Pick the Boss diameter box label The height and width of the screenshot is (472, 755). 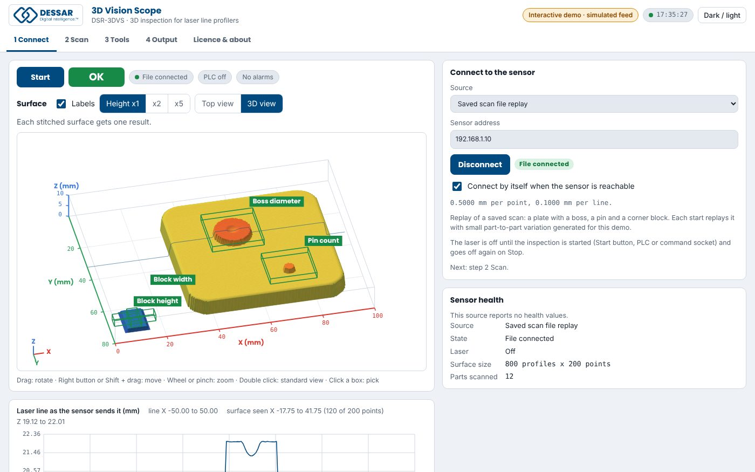tap(277, 201)
